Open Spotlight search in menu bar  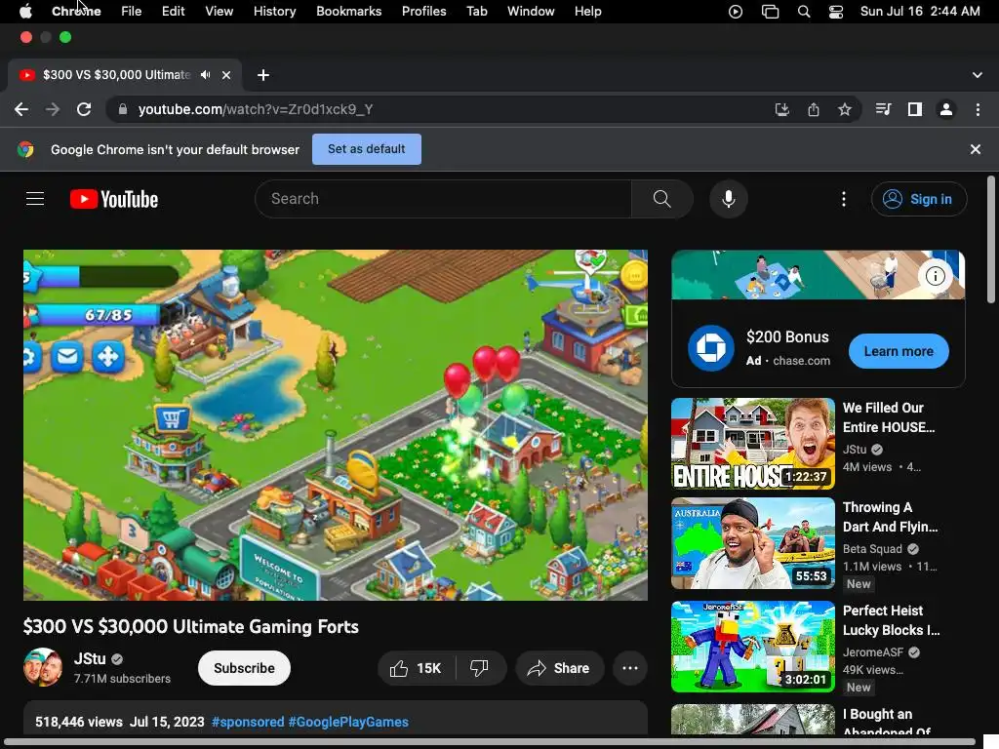tap(804, 12)
